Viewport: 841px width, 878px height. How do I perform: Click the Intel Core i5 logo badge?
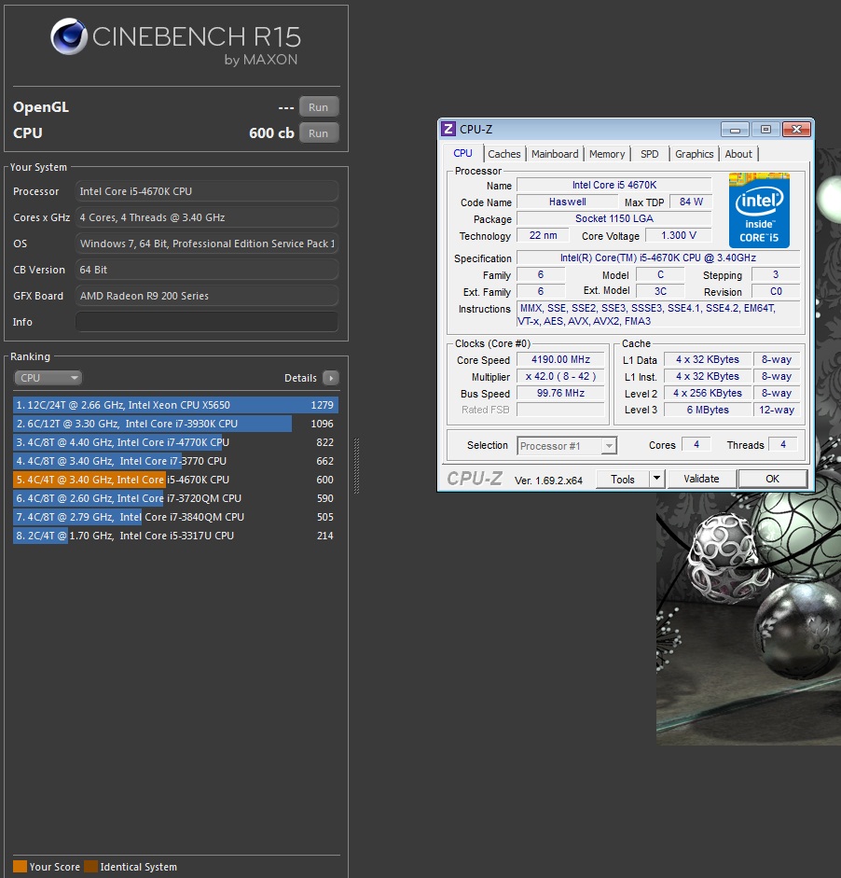click(759, 211)
